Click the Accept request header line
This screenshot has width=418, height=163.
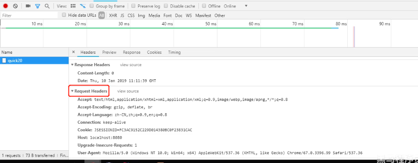point(182,100)
